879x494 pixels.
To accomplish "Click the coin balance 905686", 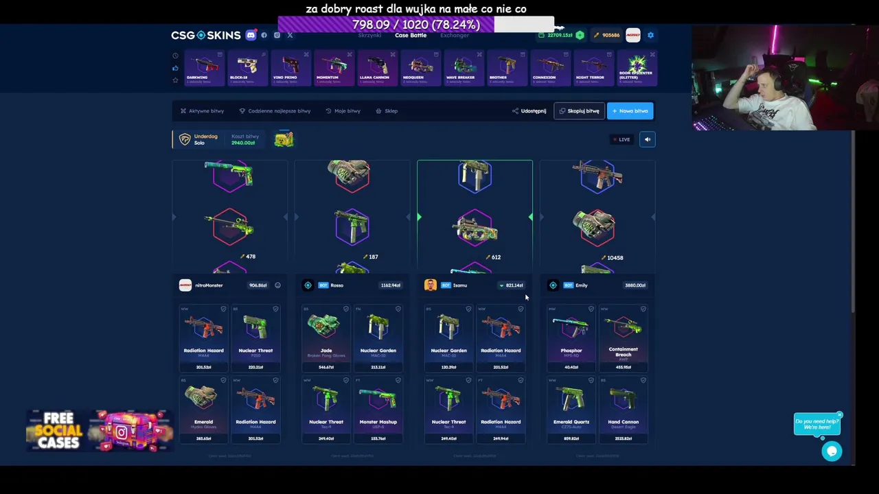I will coord(607,35).
